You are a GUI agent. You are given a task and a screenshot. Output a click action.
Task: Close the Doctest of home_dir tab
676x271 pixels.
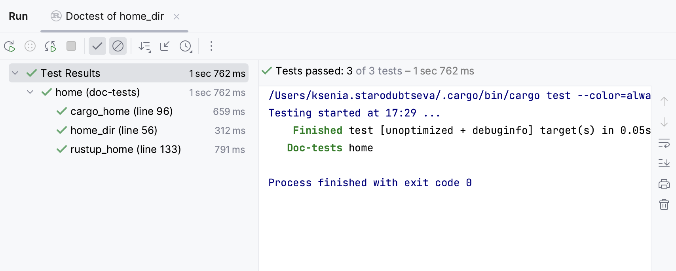[x=177, y=17]
